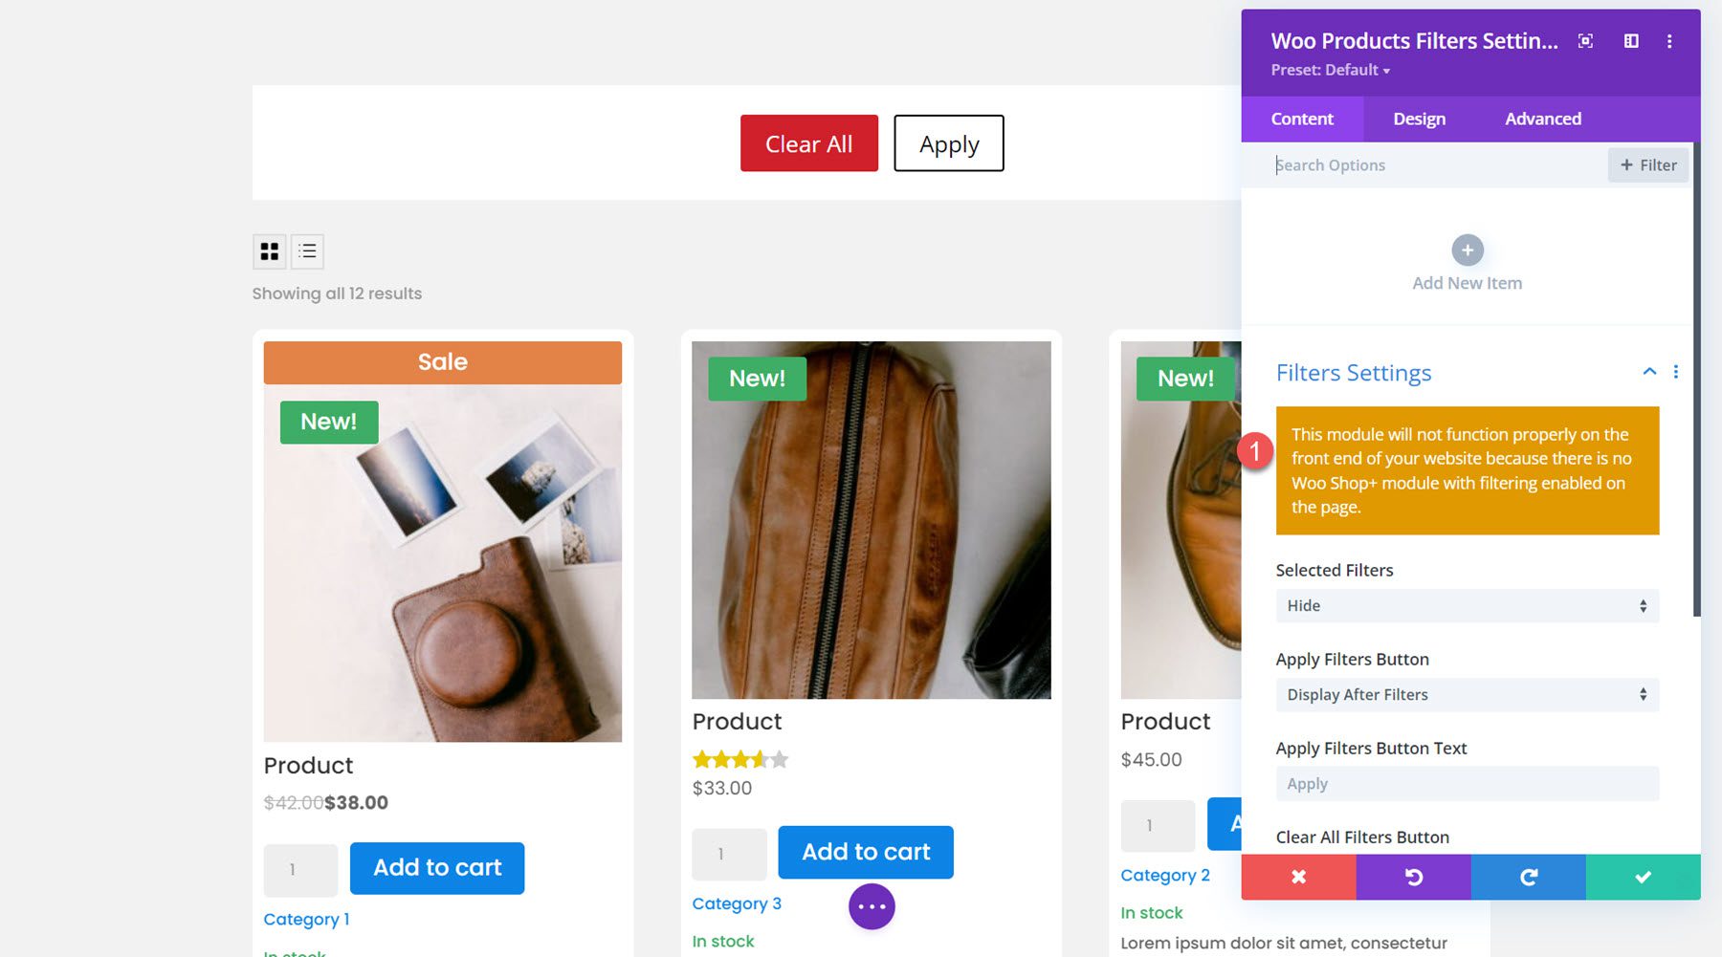Open the Apply Filters Button dropdown
Image resolution: width=1722 pixels, height=957 pixels.
(x=1467, y=694)
